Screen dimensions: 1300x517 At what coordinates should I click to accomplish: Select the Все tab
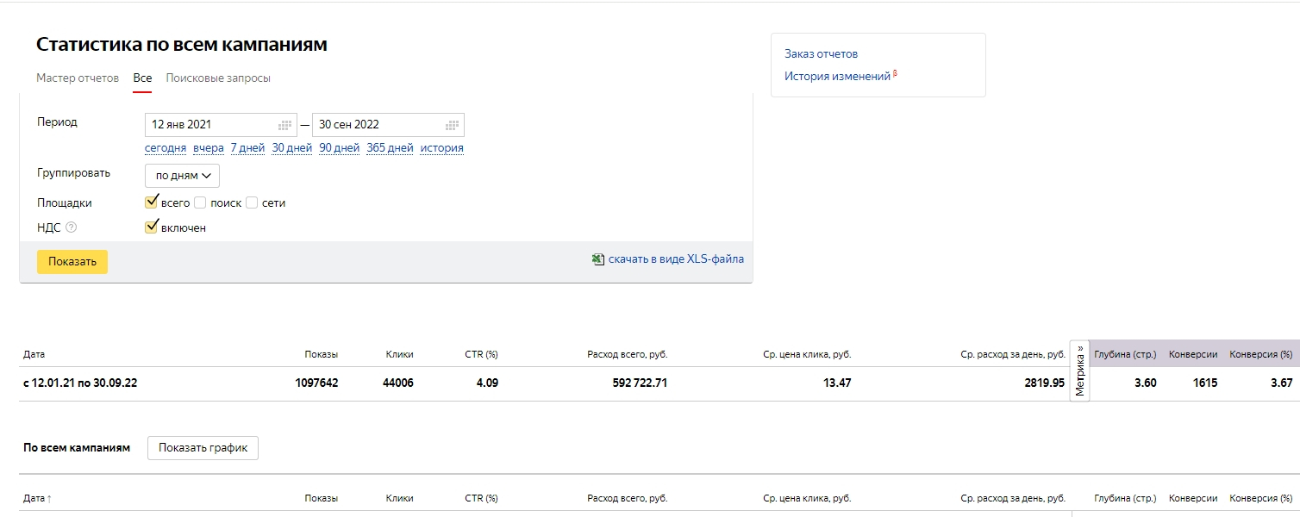(x=142, y=78)
